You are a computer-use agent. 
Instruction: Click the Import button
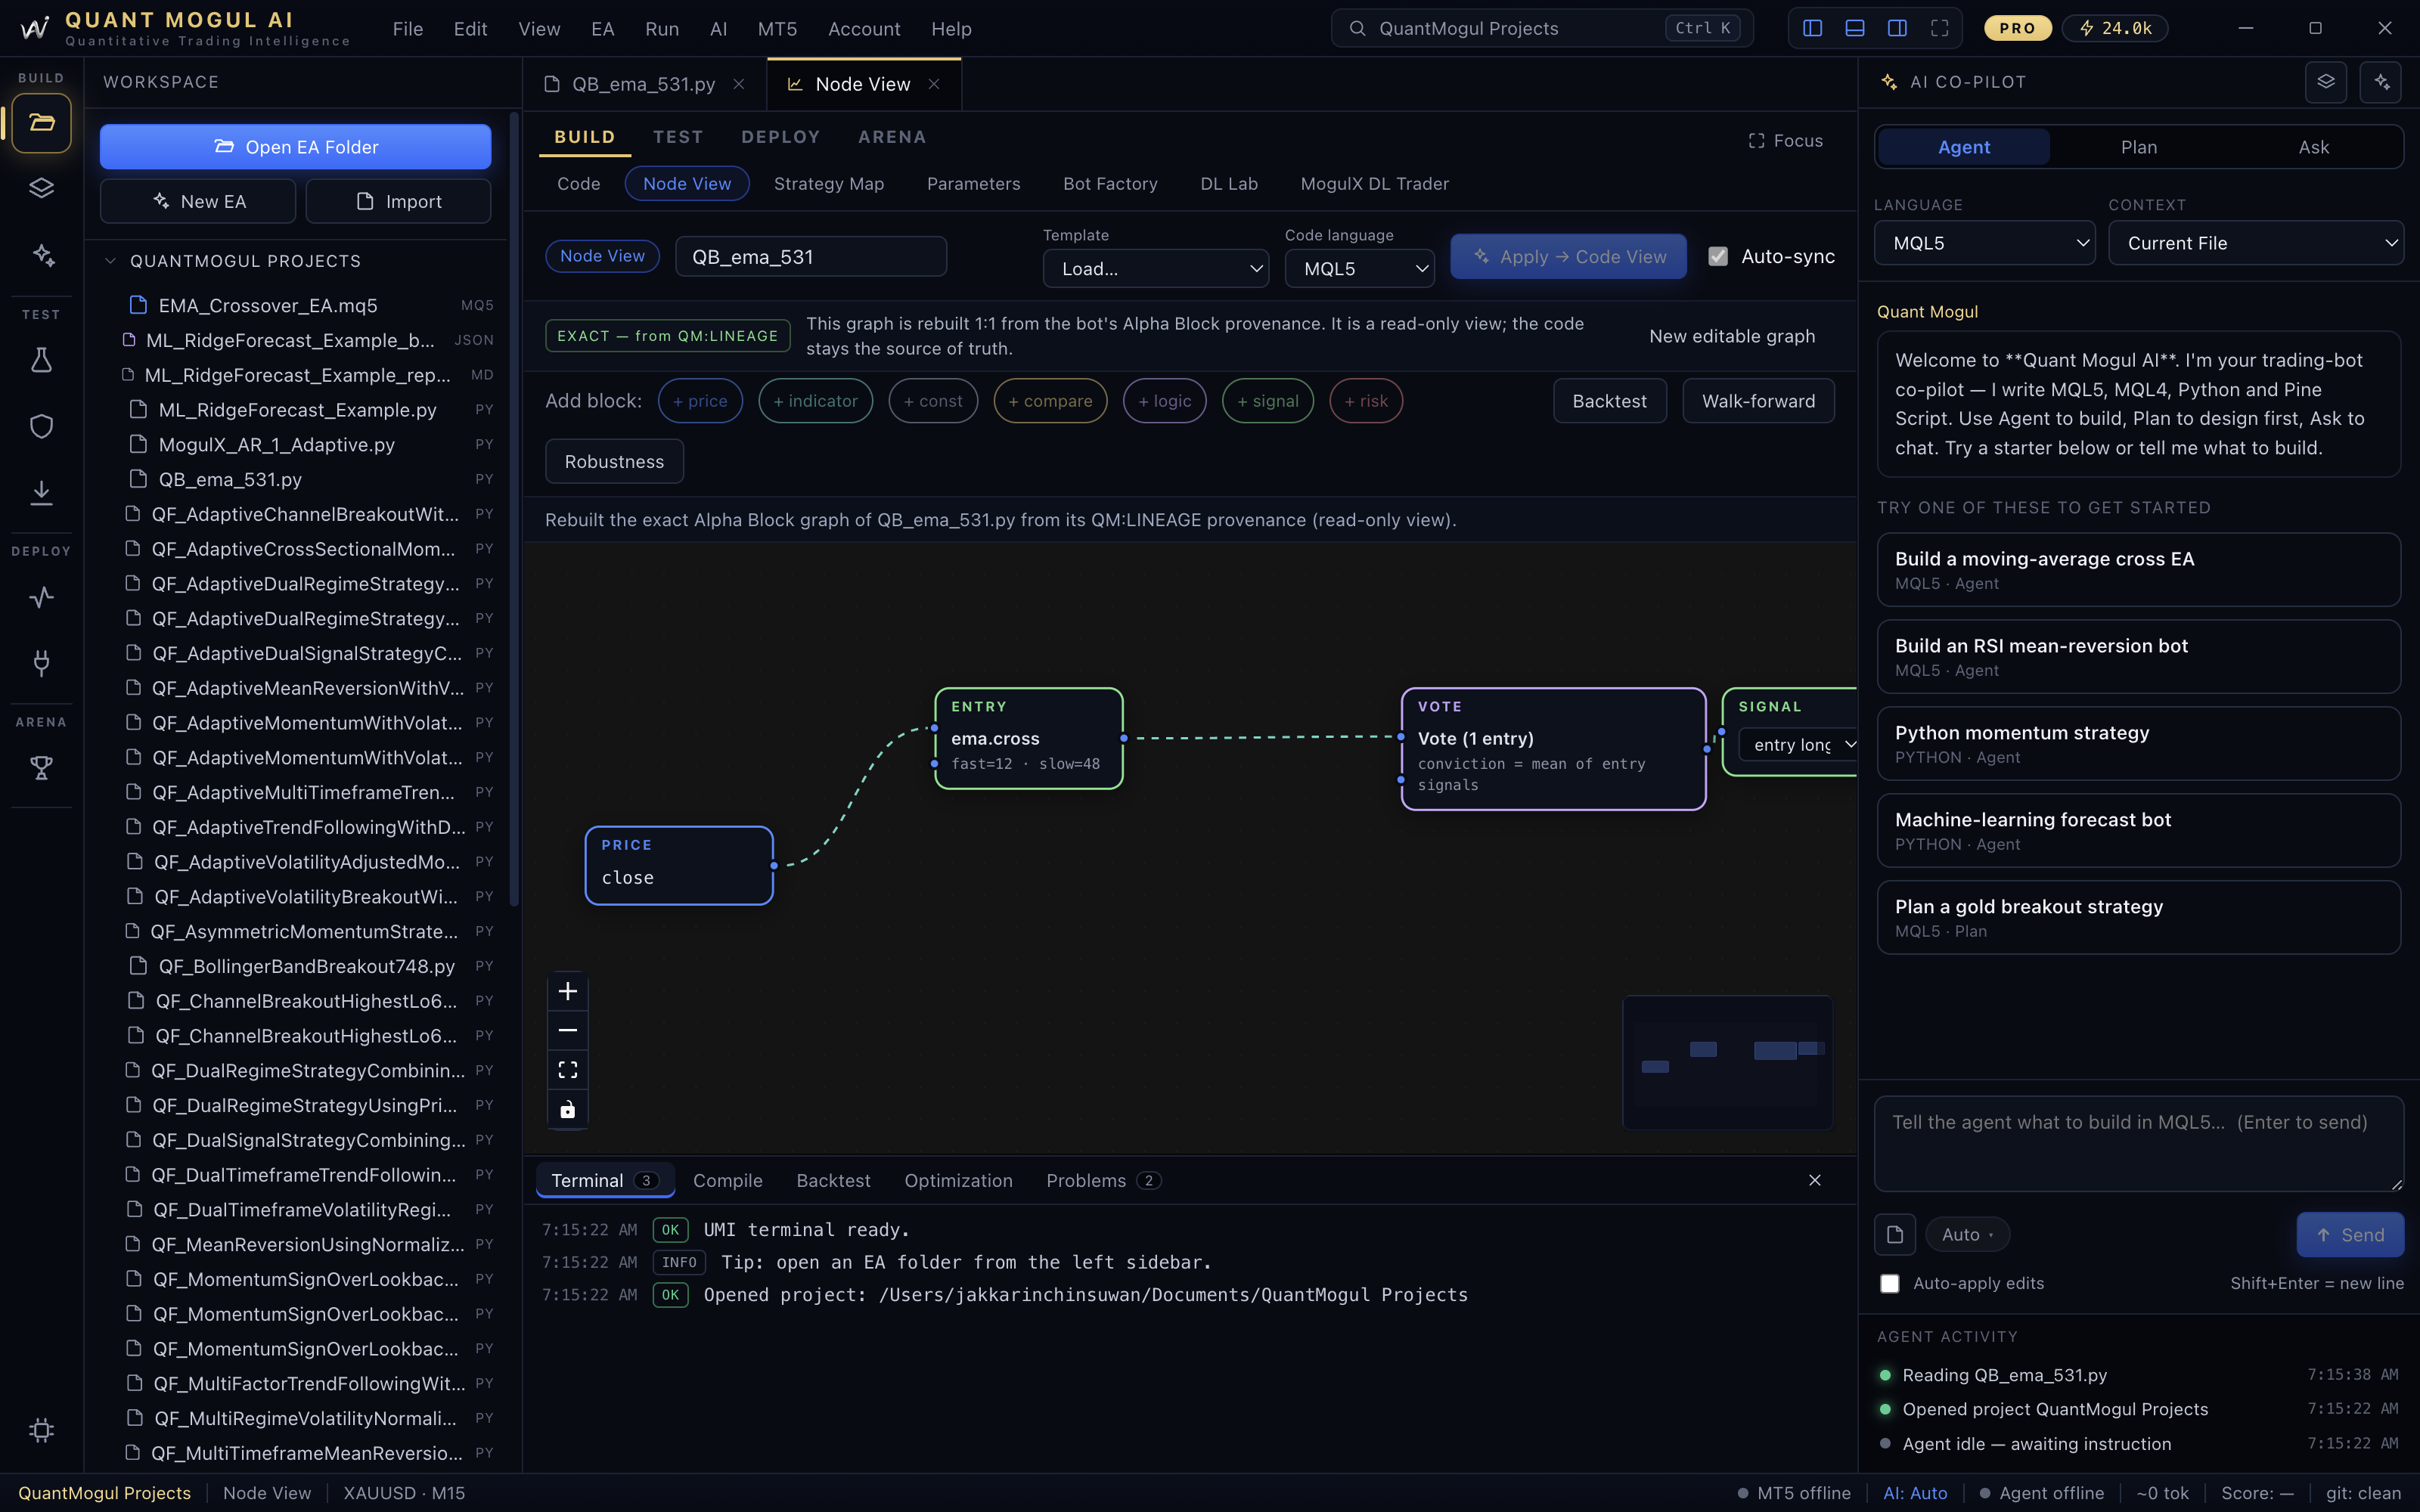click(398, 201)
